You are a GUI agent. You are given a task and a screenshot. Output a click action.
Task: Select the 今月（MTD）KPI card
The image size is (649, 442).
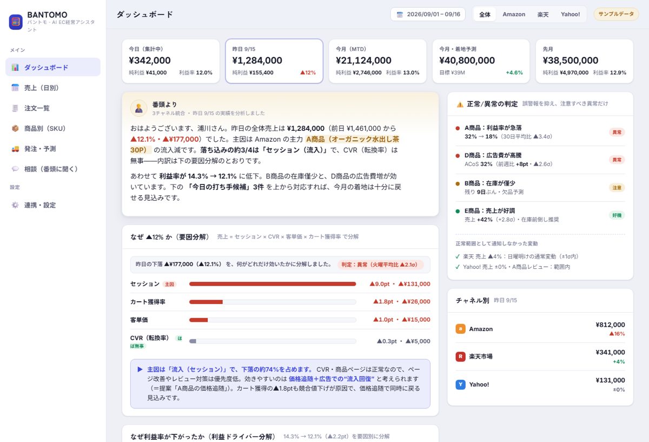point(378,61)
